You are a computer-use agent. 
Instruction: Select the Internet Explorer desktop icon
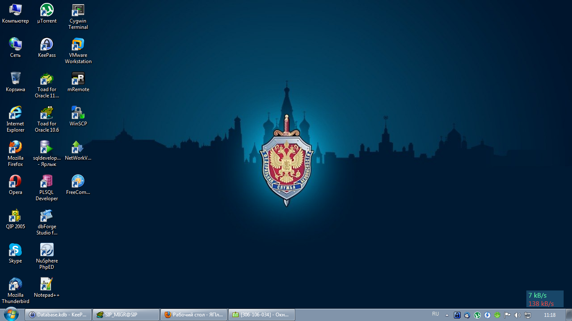[x=15, y=119]
